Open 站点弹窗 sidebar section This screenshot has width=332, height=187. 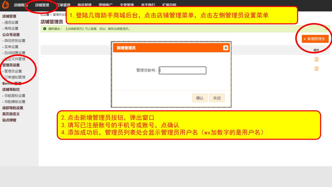point(9,120)
